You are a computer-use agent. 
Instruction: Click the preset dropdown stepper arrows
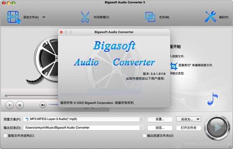[x=141, y=119]
